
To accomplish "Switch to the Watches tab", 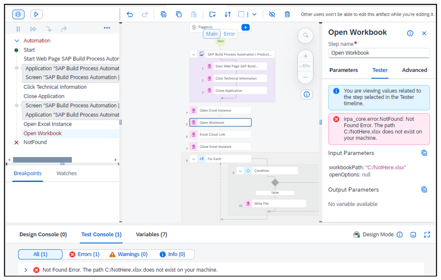I will coord(67,173).
